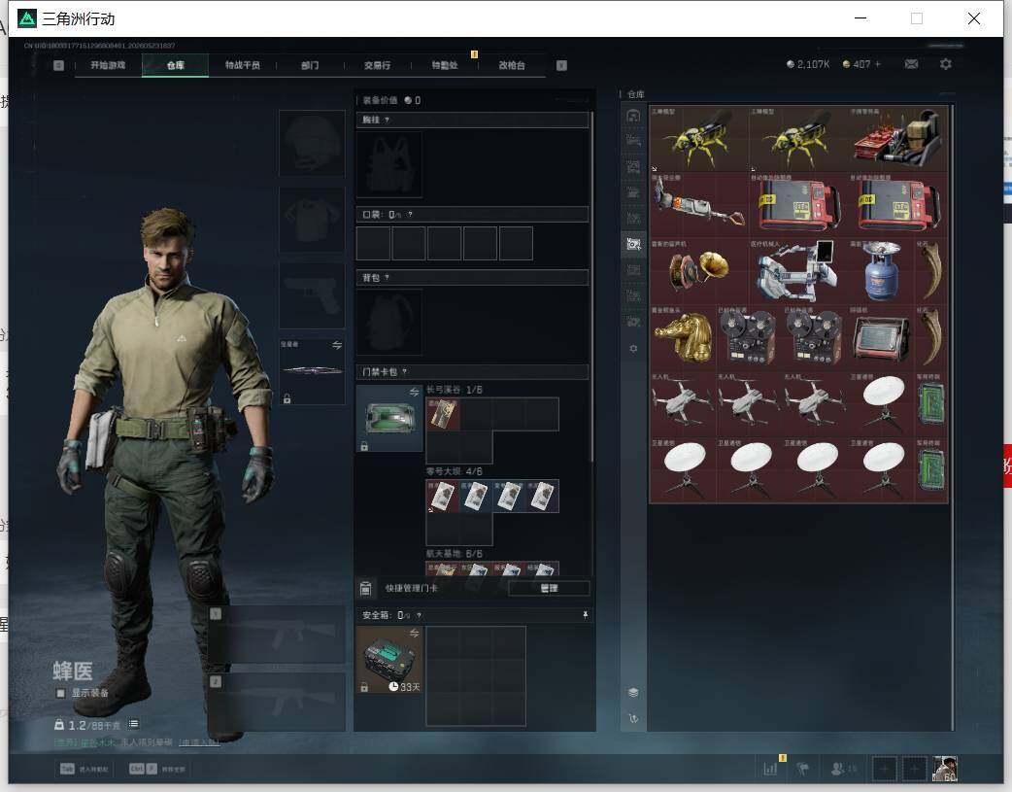1012x792 pixels.
Task: Click the player avatar in bottom bar
Action: coord(946,769)
